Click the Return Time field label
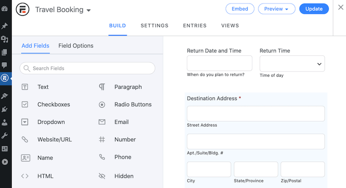This screenshot has height=188, width=346. click(x=275, y=51)
